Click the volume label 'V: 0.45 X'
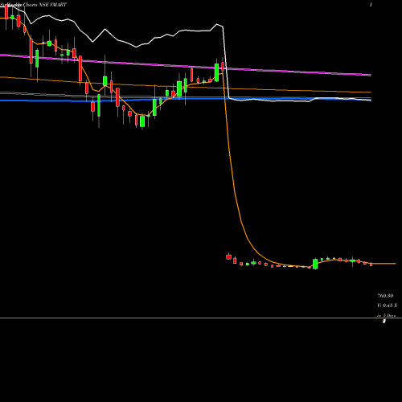The width and height of the screenshot is (402, 402). point(387,306)
